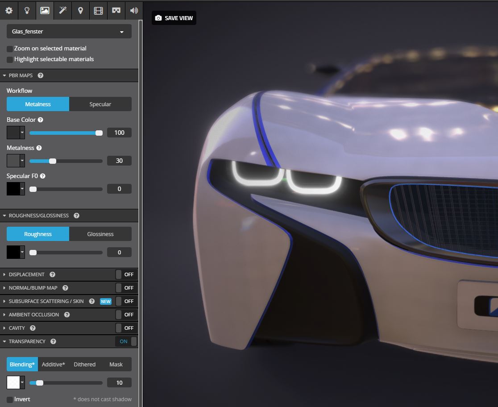Open Metalness texture dropdown arrow
Screen dimensions: 498x407
pos(22,161)
